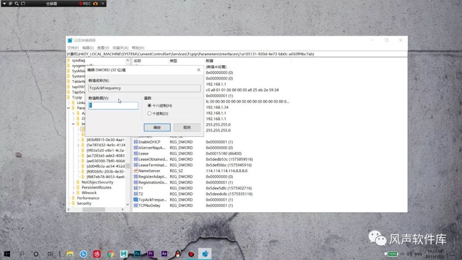Open After Effects on the taskbar
This screenshot has width=462, height=260.
[x=164, y=253]
